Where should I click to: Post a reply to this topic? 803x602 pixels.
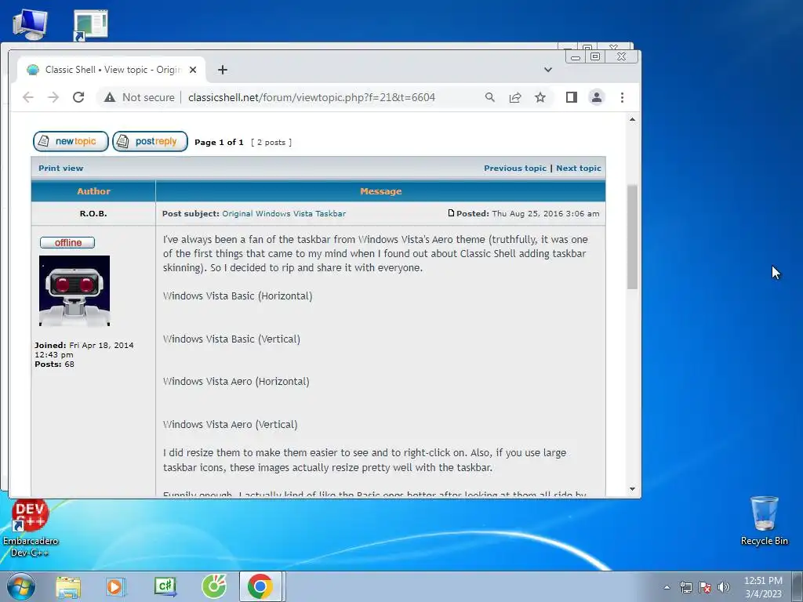point(150,141)
